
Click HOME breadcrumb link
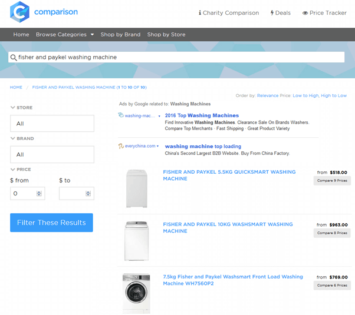pyautogui.click(x=16, y=87)
